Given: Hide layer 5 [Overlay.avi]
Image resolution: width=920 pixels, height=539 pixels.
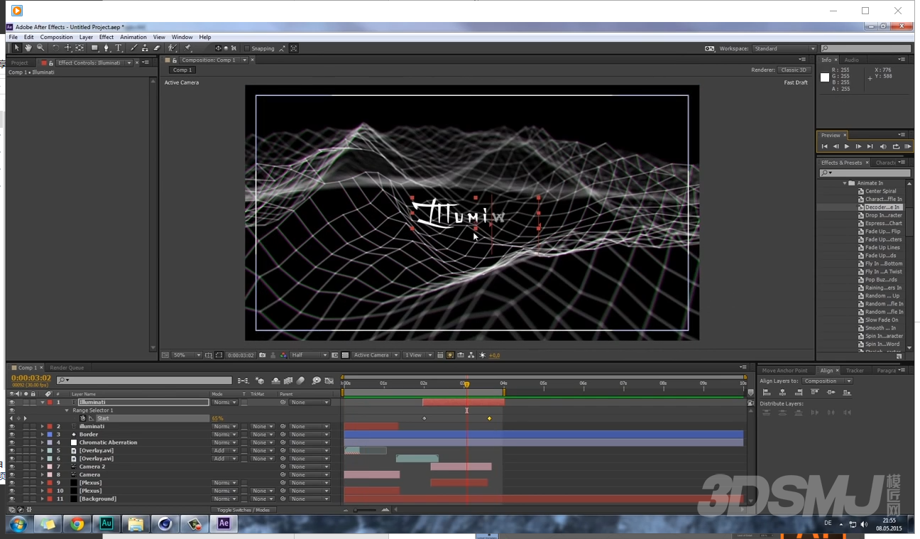Looking at the screenshot, I should 11,451.
